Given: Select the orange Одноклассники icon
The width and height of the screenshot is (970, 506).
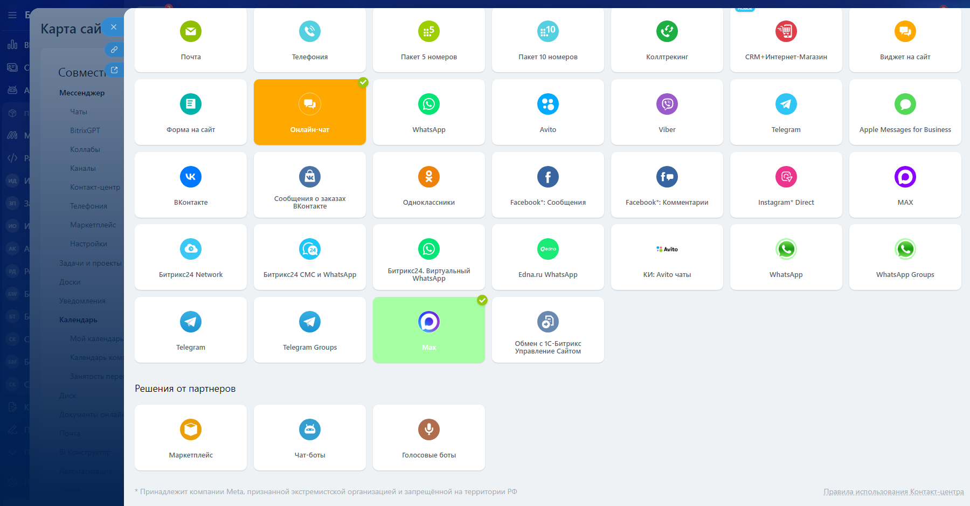Looking at the screenshot, I should (429, 177).
